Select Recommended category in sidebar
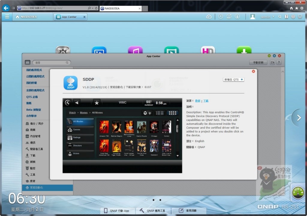 click(29, 103)
